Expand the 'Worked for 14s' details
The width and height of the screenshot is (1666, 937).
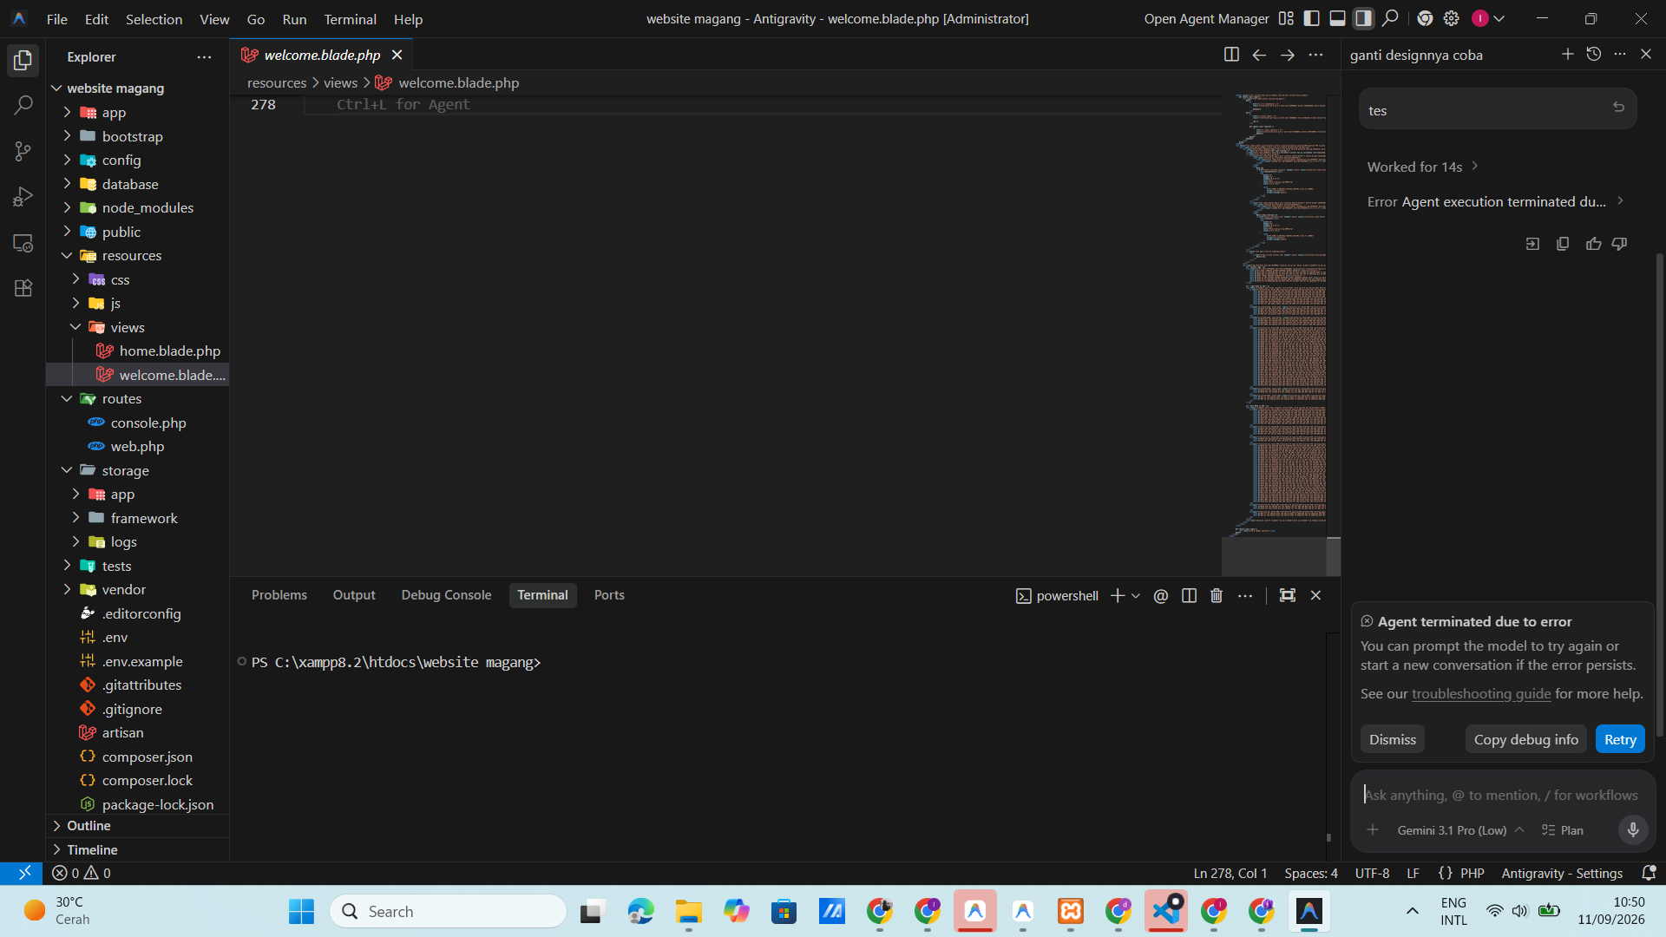(1423, 167)
